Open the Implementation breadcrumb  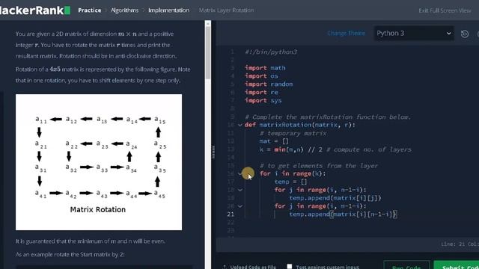click(x=168, y=10)
